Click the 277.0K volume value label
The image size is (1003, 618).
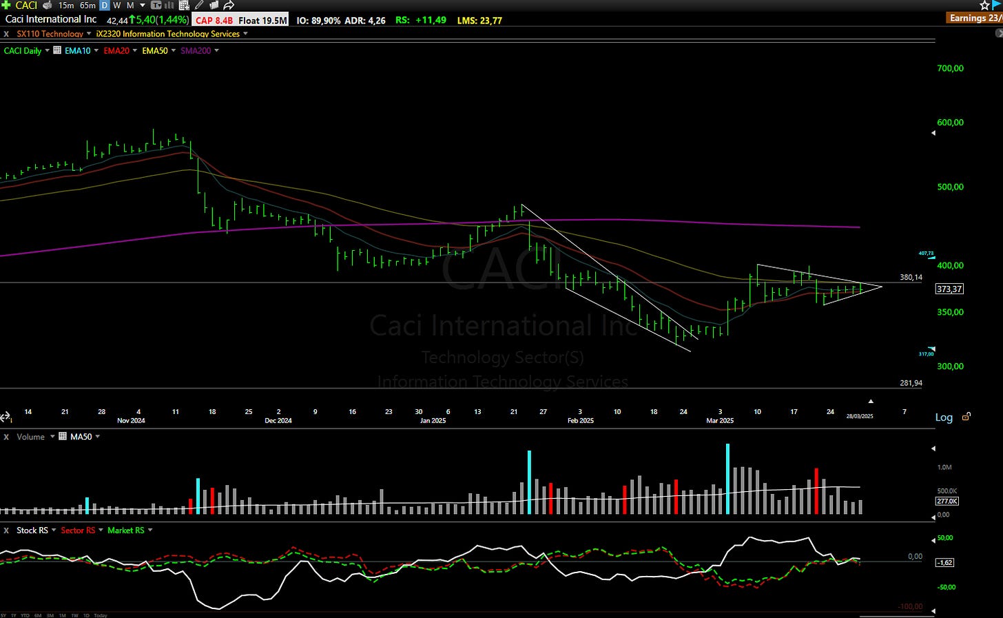pyautogui.click(x=947, y=502)
